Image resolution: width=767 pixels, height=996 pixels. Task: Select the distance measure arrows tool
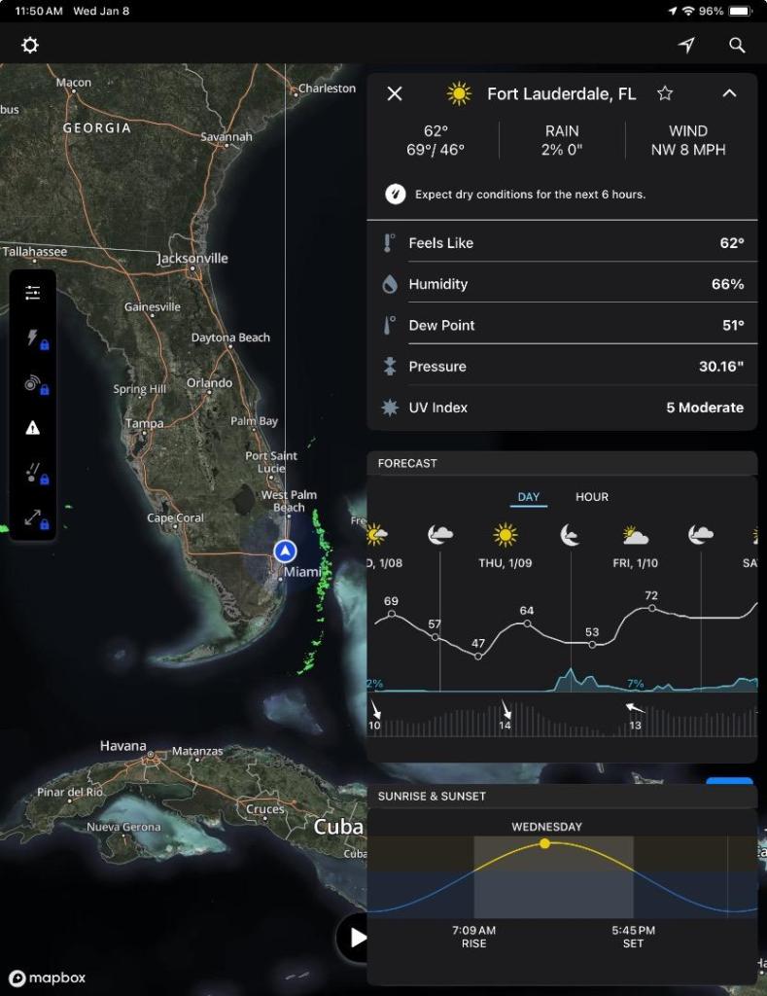pyautogui.click(x=33, y=517)
